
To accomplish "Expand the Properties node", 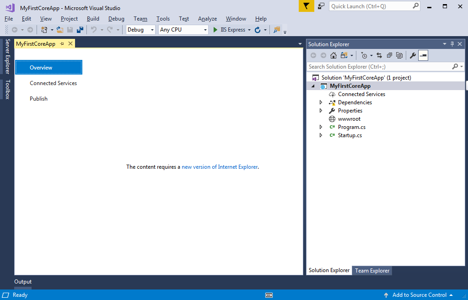I will [x=321, y=111].
